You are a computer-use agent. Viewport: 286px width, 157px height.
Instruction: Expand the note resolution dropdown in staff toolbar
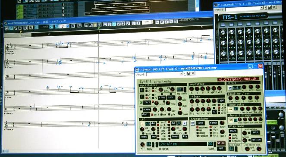pyautogui.click(x=67, y=26)
